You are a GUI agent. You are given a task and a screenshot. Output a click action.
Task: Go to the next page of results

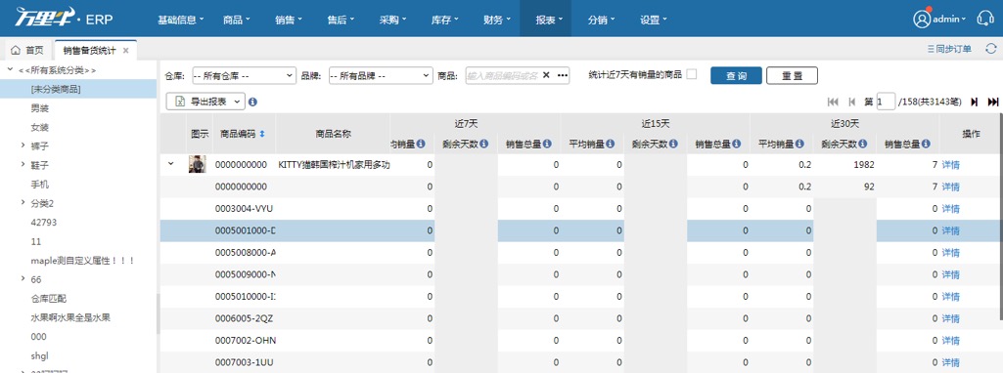[x=975, y=102]
